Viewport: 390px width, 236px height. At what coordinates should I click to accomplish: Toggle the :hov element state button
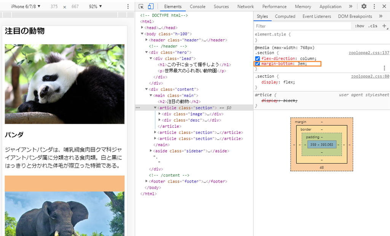point(360,26)
